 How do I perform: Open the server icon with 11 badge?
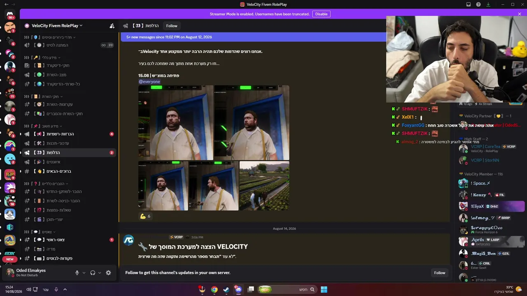[x=10, y=93]
